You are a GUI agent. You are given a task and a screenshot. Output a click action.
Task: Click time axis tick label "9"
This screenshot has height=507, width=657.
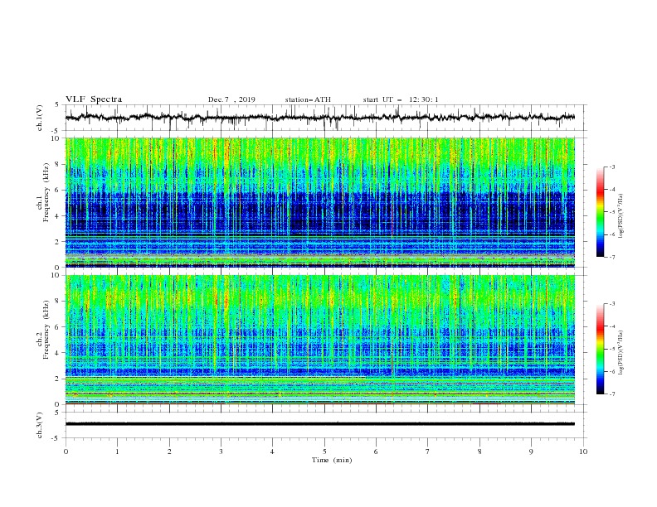531,451
